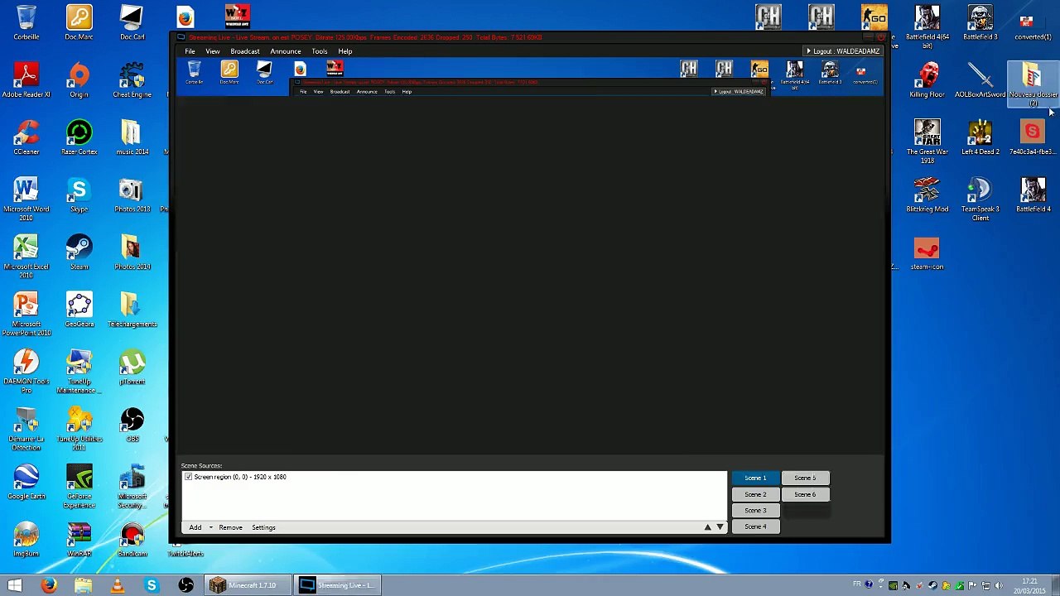Switch to Scene 2
The width and height of the screenshot is (1060, 596).
click(755, 494)
